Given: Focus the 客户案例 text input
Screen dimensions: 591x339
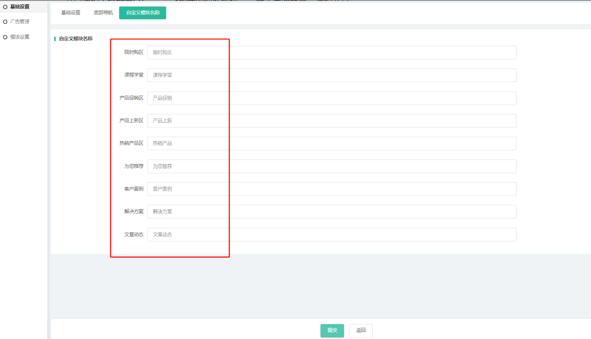Looking at the screenshot, I should tap(331, 189).
